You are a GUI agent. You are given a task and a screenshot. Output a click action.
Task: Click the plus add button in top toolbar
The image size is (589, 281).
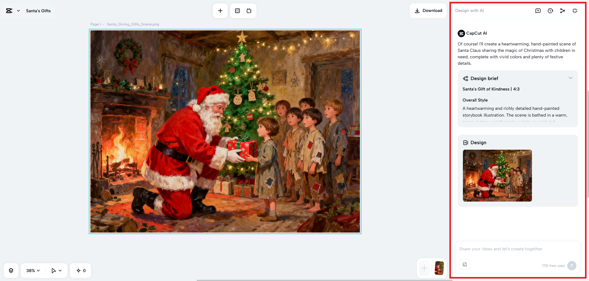click(220, 11)
